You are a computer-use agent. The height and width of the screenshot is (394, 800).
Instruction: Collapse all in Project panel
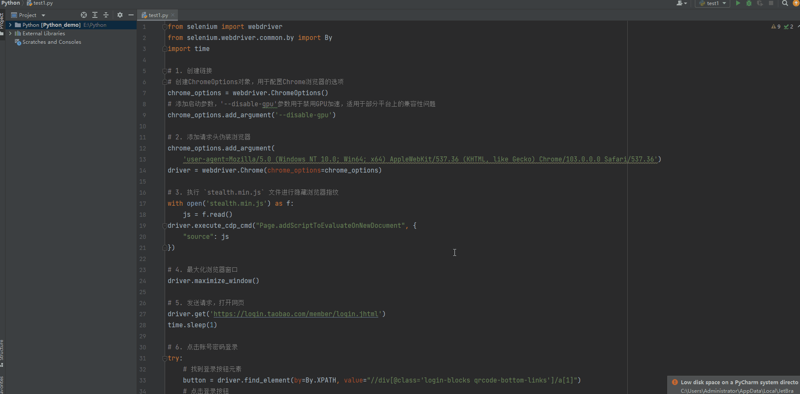(106, 15)
